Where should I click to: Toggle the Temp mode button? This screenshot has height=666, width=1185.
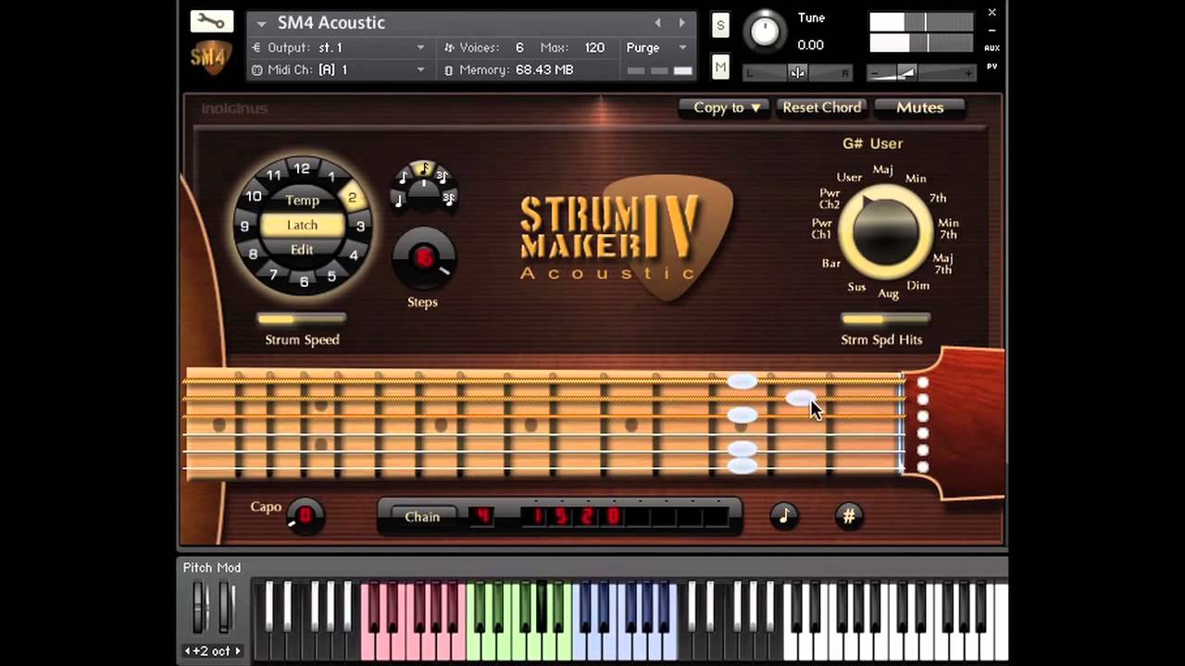point(302,200)
